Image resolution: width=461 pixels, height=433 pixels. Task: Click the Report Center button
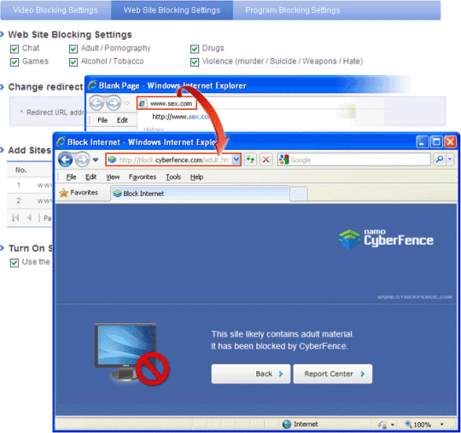click(x=333, y=374)
